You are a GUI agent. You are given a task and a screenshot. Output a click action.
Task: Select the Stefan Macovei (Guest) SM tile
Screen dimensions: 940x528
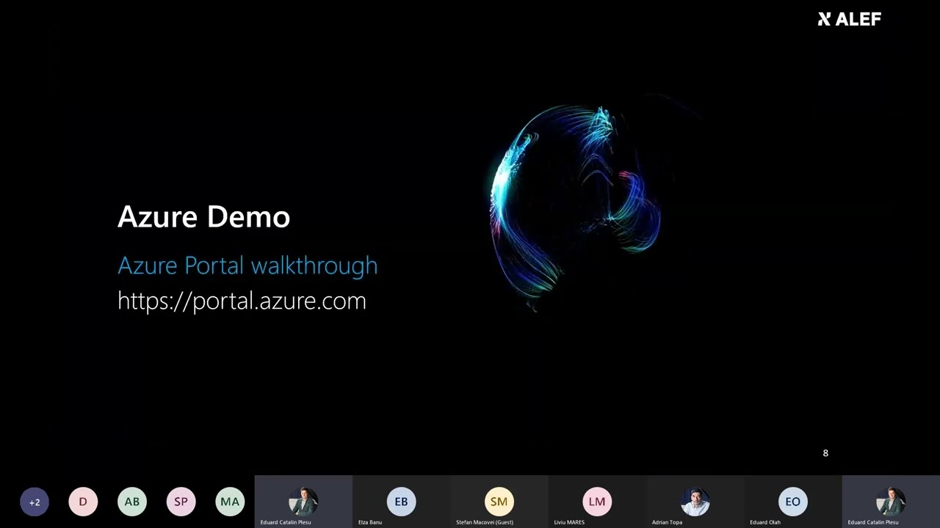click(499, 502)
